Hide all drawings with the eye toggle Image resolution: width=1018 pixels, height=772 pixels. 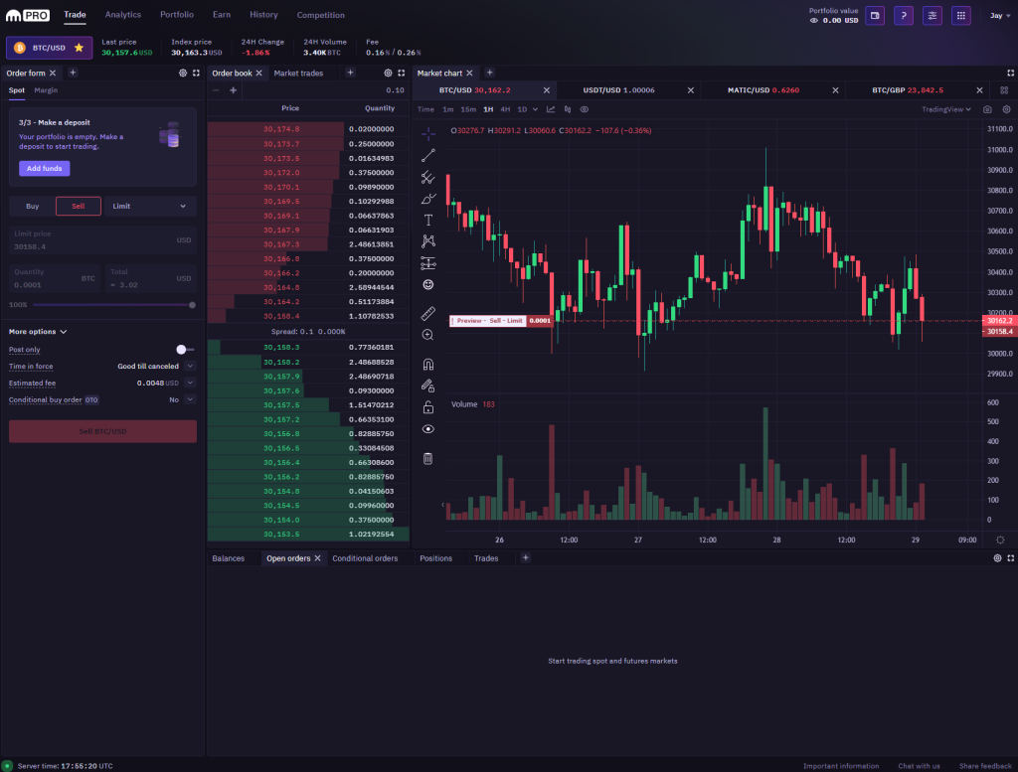click(427, 428)
